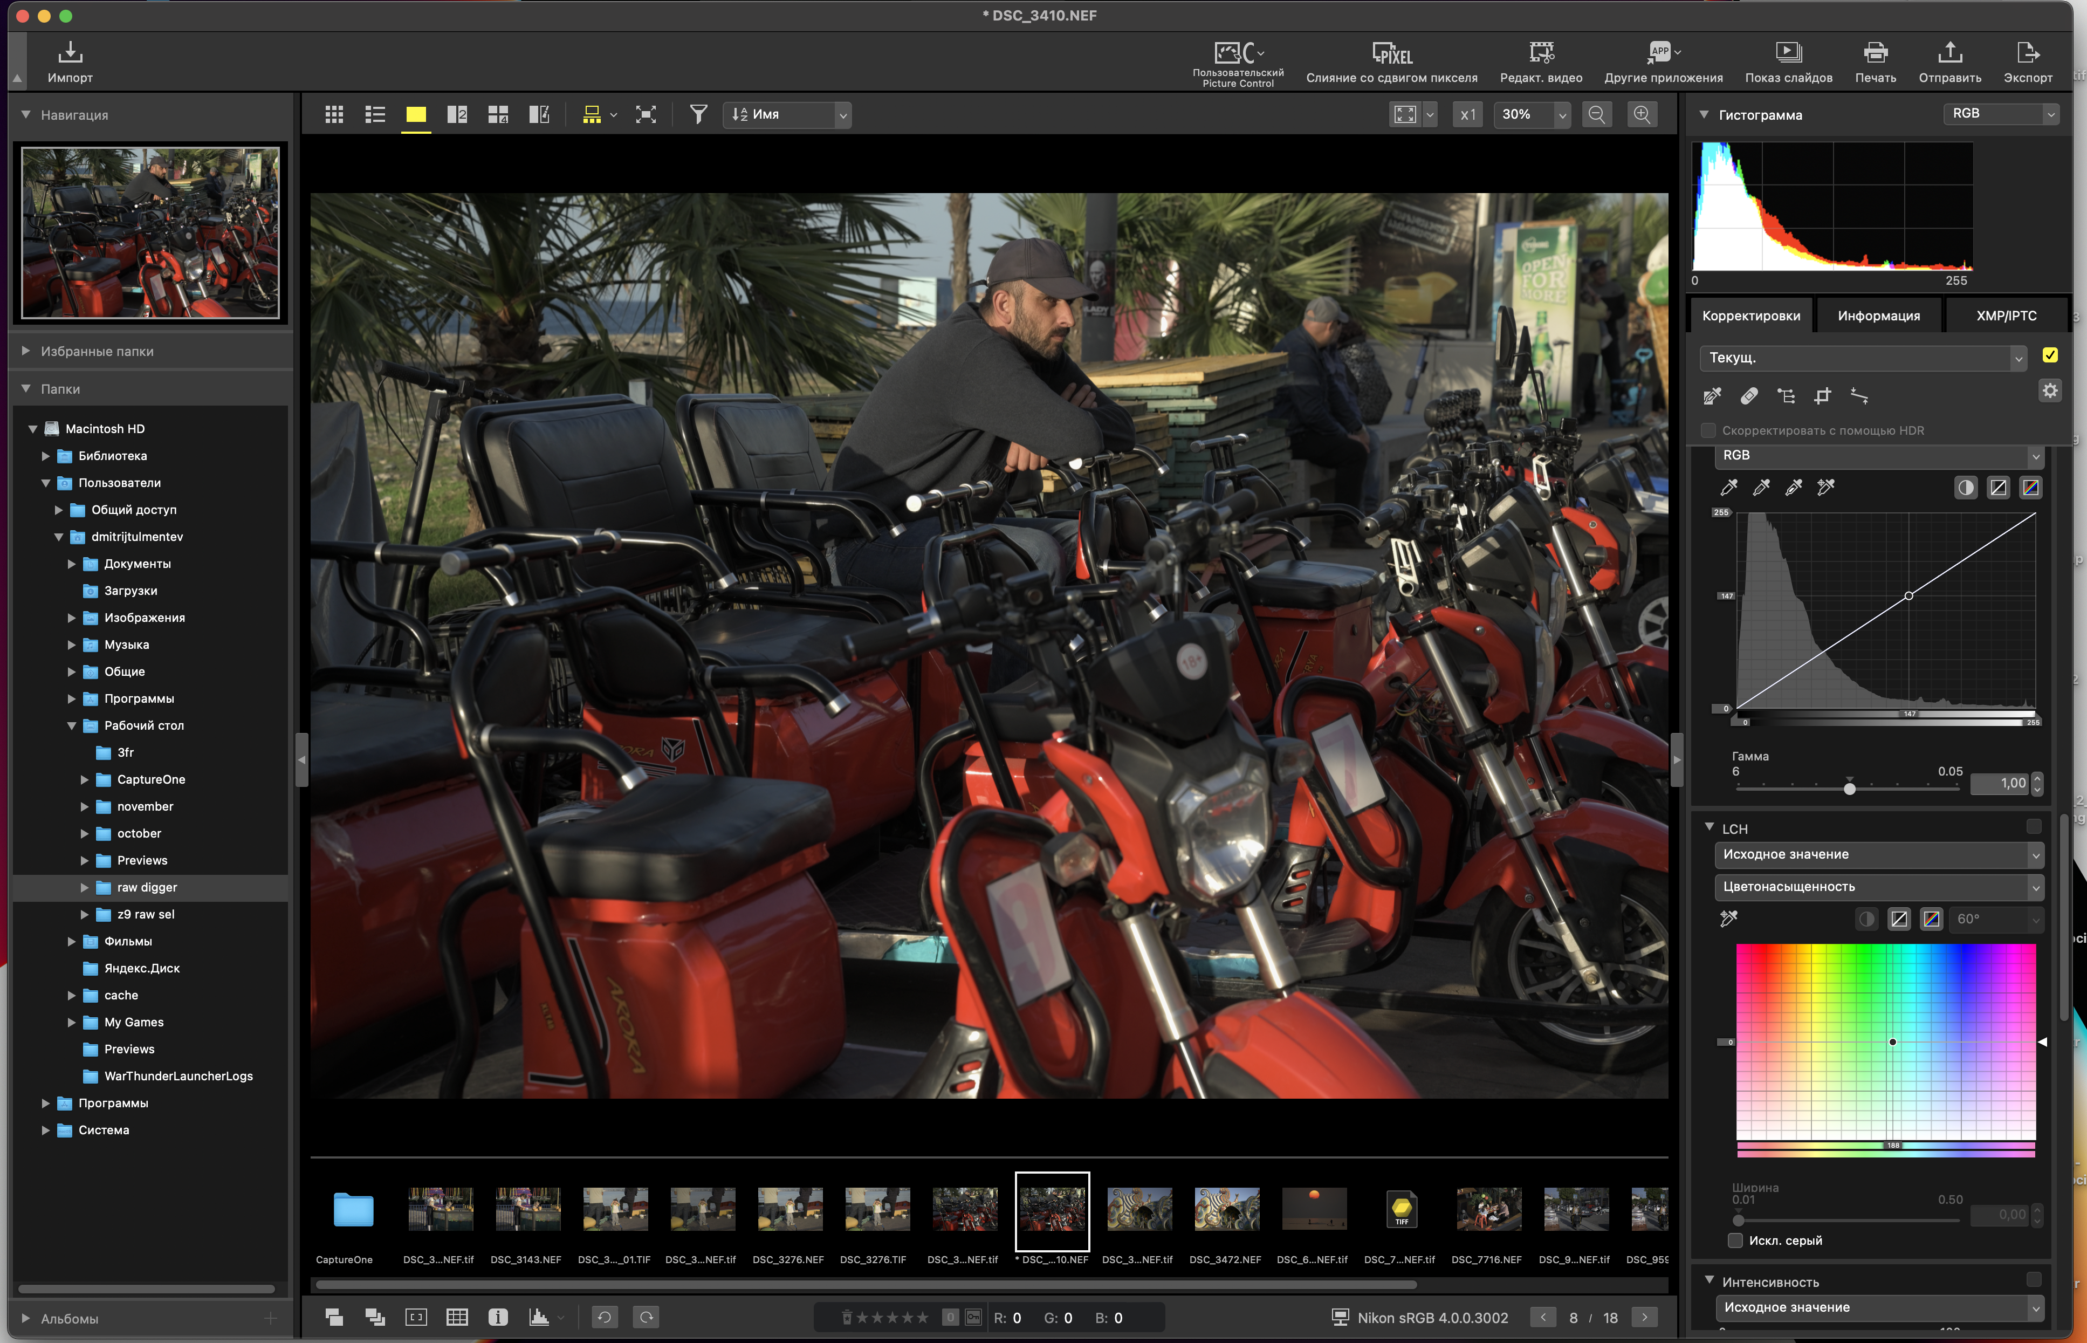Toggle the yellow adjustments-applied checkbox
Viewport: 2087px width, 1343px height.
(x=2049, y=355)
